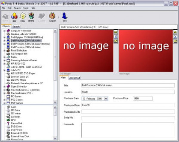Open the Tools menu
This screenshot has width=179, height=142.
[26, 8]
